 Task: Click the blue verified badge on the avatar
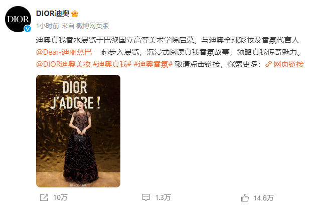coord(28,29)
